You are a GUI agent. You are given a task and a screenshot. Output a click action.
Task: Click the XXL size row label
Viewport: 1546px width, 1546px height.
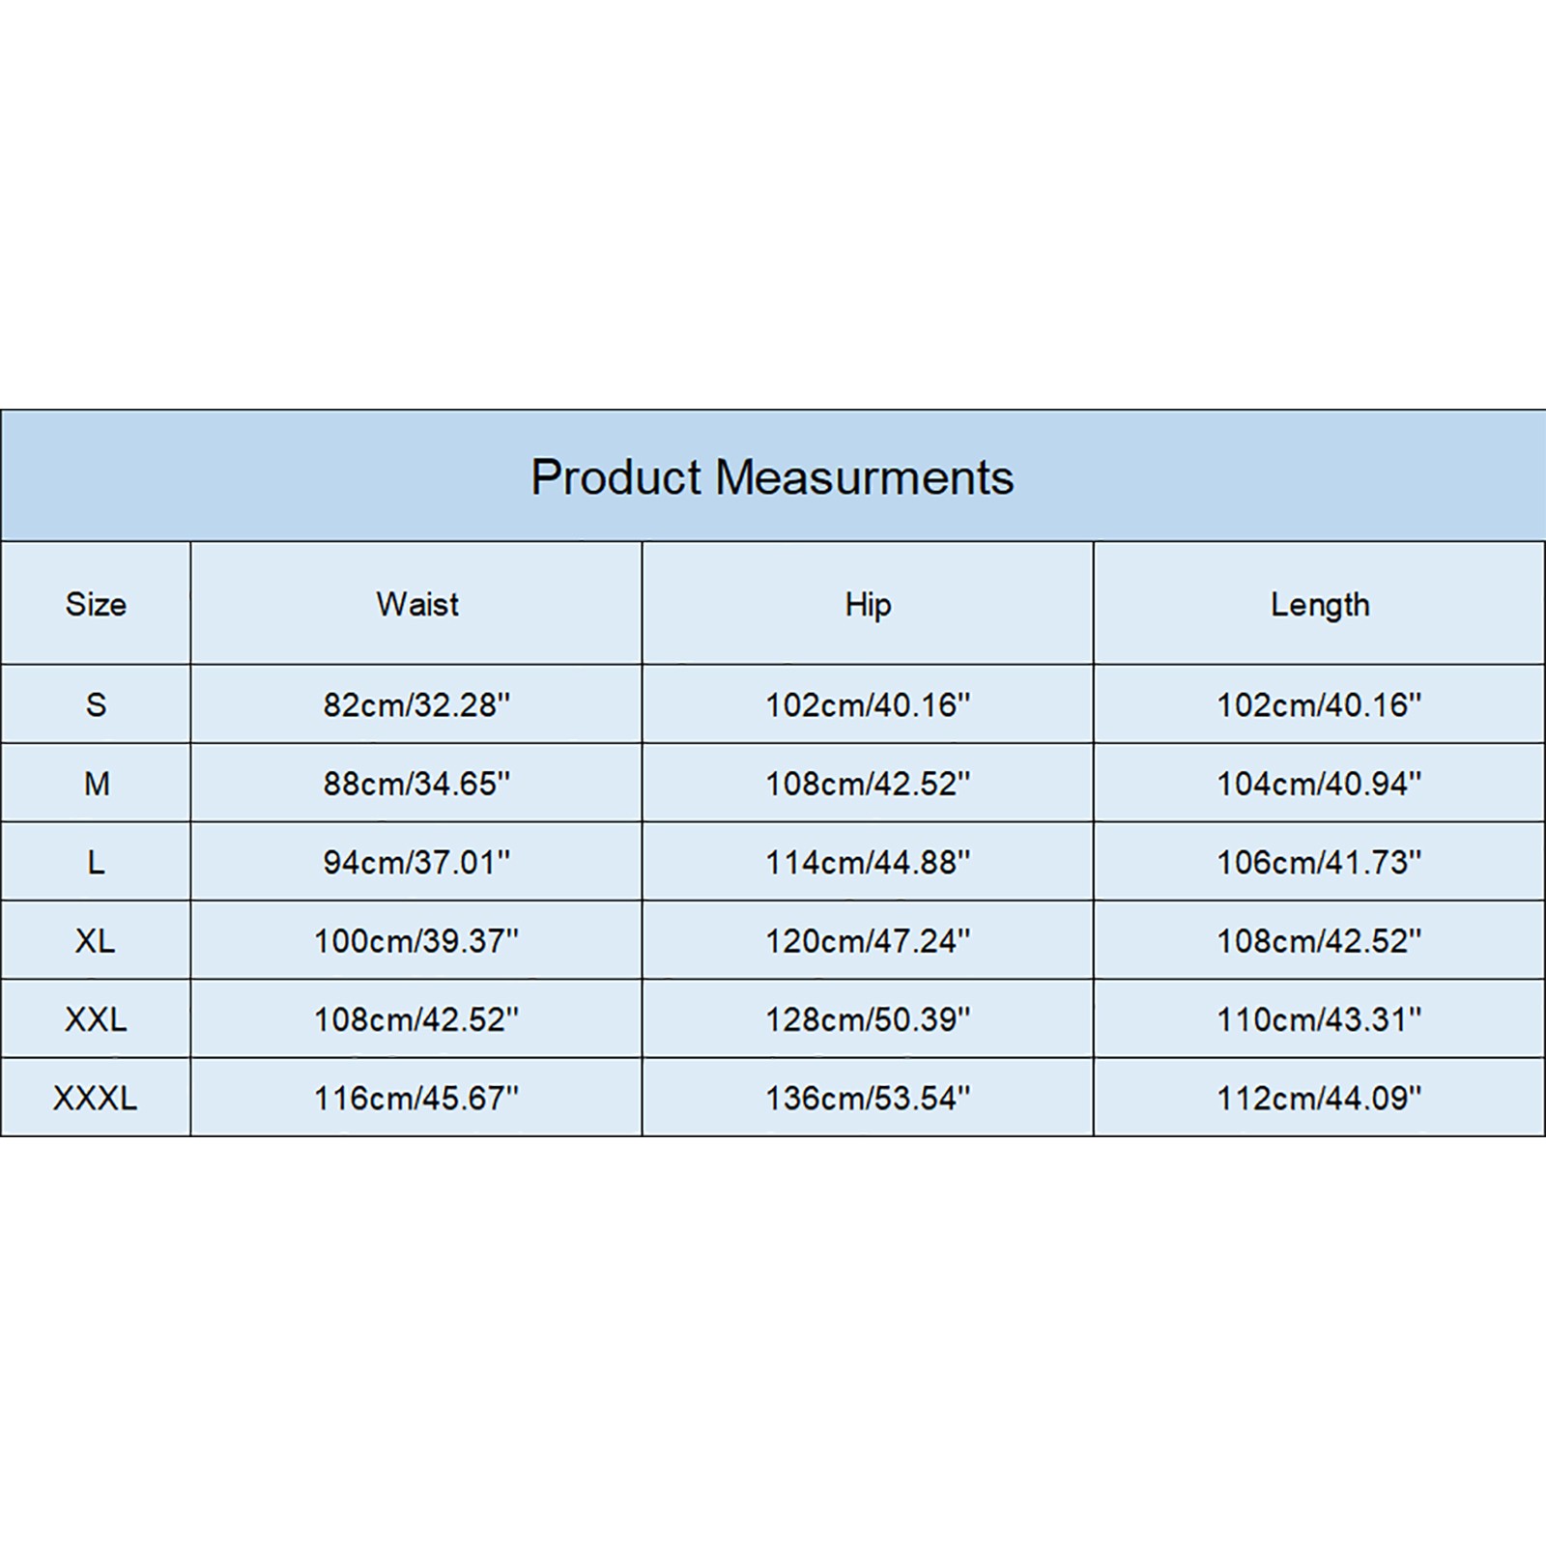tap(96, 1019)
